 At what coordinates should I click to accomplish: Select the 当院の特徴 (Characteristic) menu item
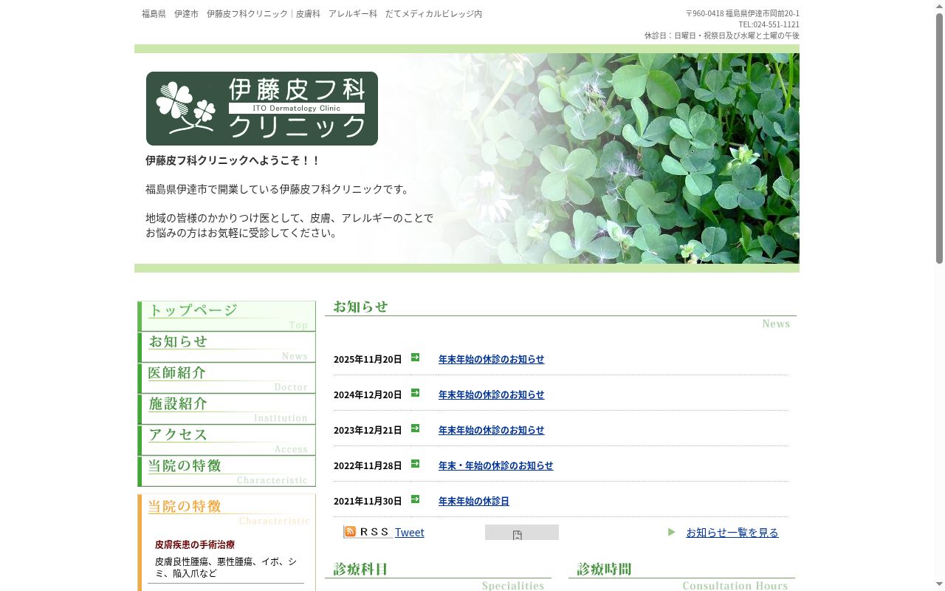tap(227, 471)
